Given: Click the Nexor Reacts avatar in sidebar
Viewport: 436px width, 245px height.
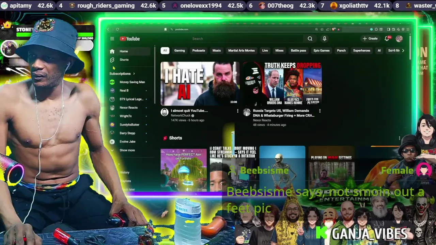Looking at the screenshot, I should [x=112, y=108].
